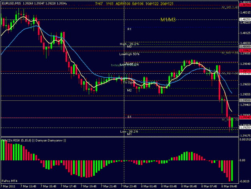Click the '7 Mar 13:45' time axis label

(x=29, y=187)
